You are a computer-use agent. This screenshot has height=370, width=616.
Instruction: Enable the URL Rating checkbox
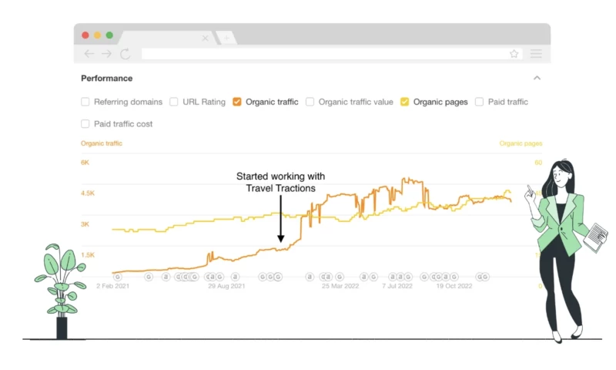pyautogui.click(x=174, y=102)
